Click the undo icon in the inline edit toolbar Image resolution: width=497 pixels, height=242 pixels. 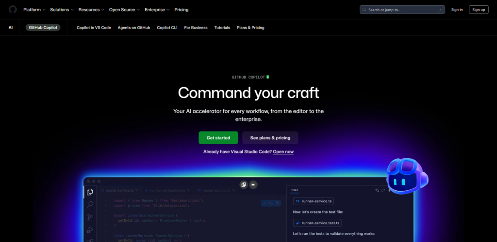[x=271, y=203]
